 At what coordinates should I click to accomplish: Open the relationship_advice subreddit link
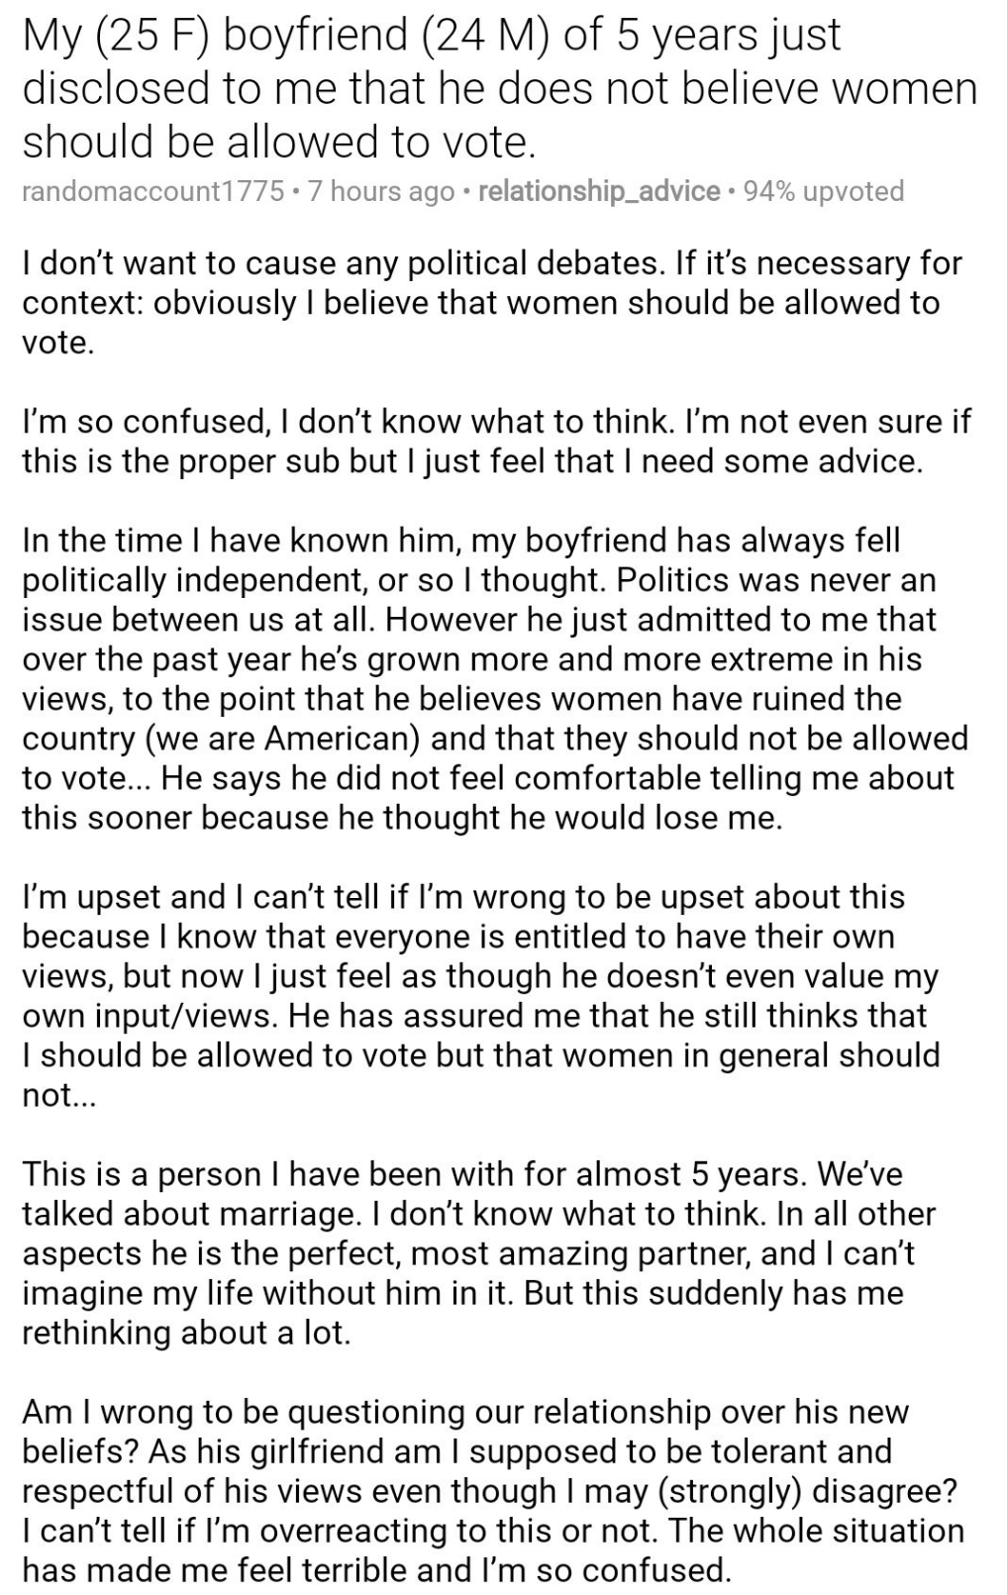pyautogui.click(x=598, y=191)
